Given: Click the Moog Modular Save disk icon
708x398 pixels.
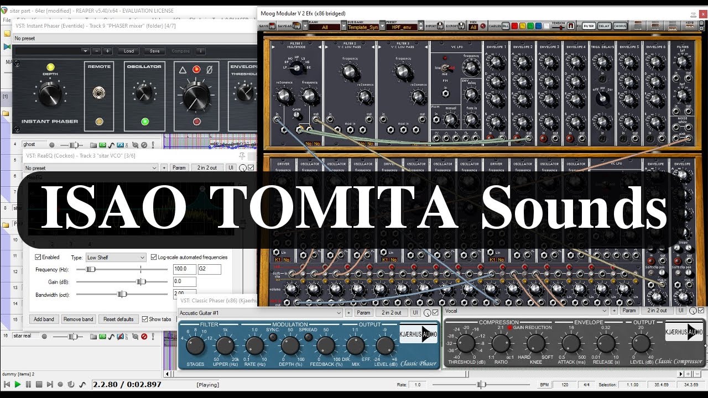Looking at the screenshot, I should pyautogui.click(x=272, y=26).
